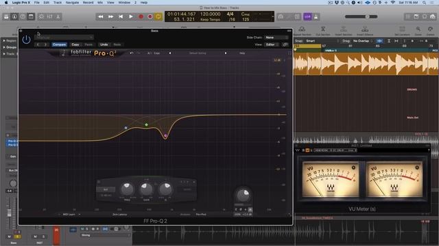Click the FREQ knob of the EQ band
This screenshot has height=246, width=439.
(x=127, y=189)
